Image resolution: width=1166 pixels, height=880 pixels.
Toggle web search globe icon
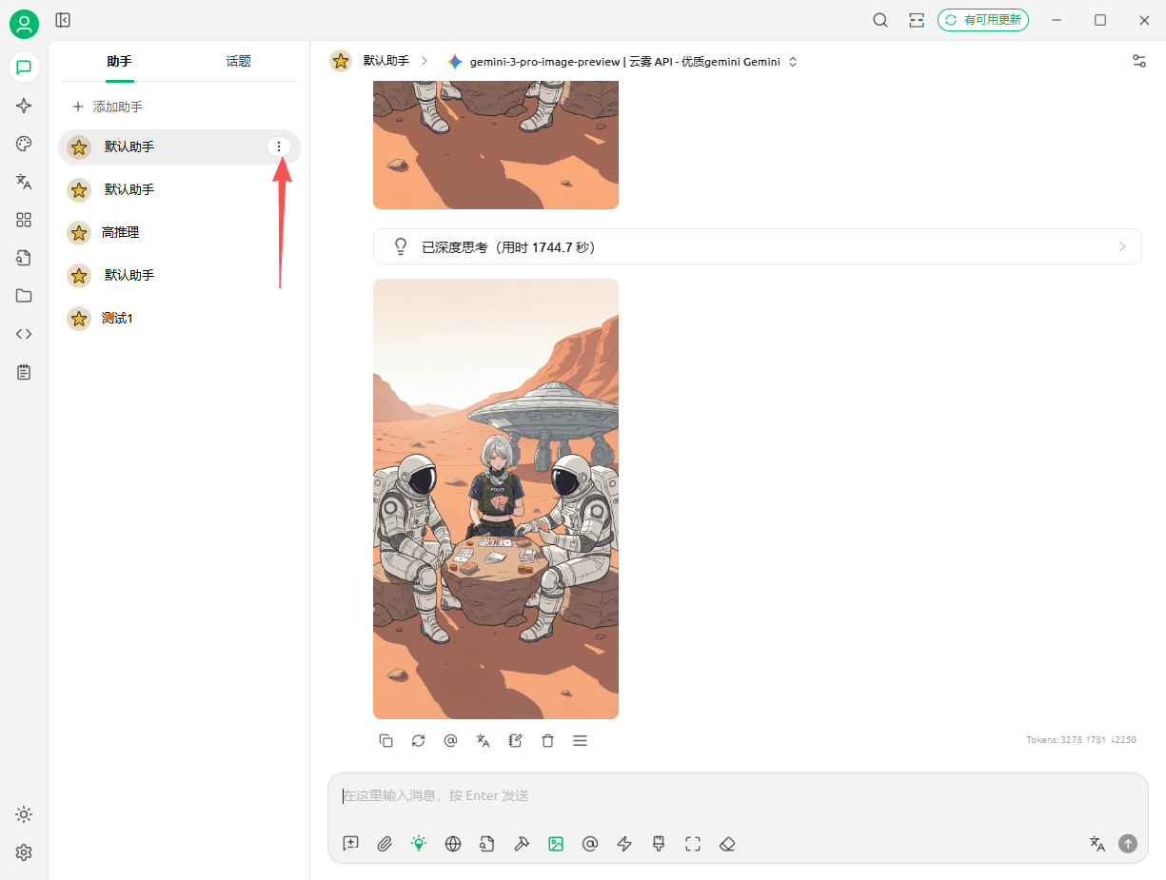[453, 844]
